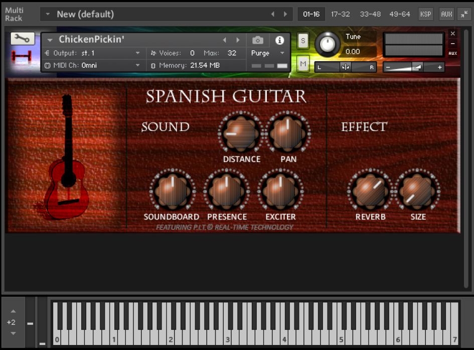Mute the ChickenPickin' instrument

pyautogui.click(x=302, y=64)
